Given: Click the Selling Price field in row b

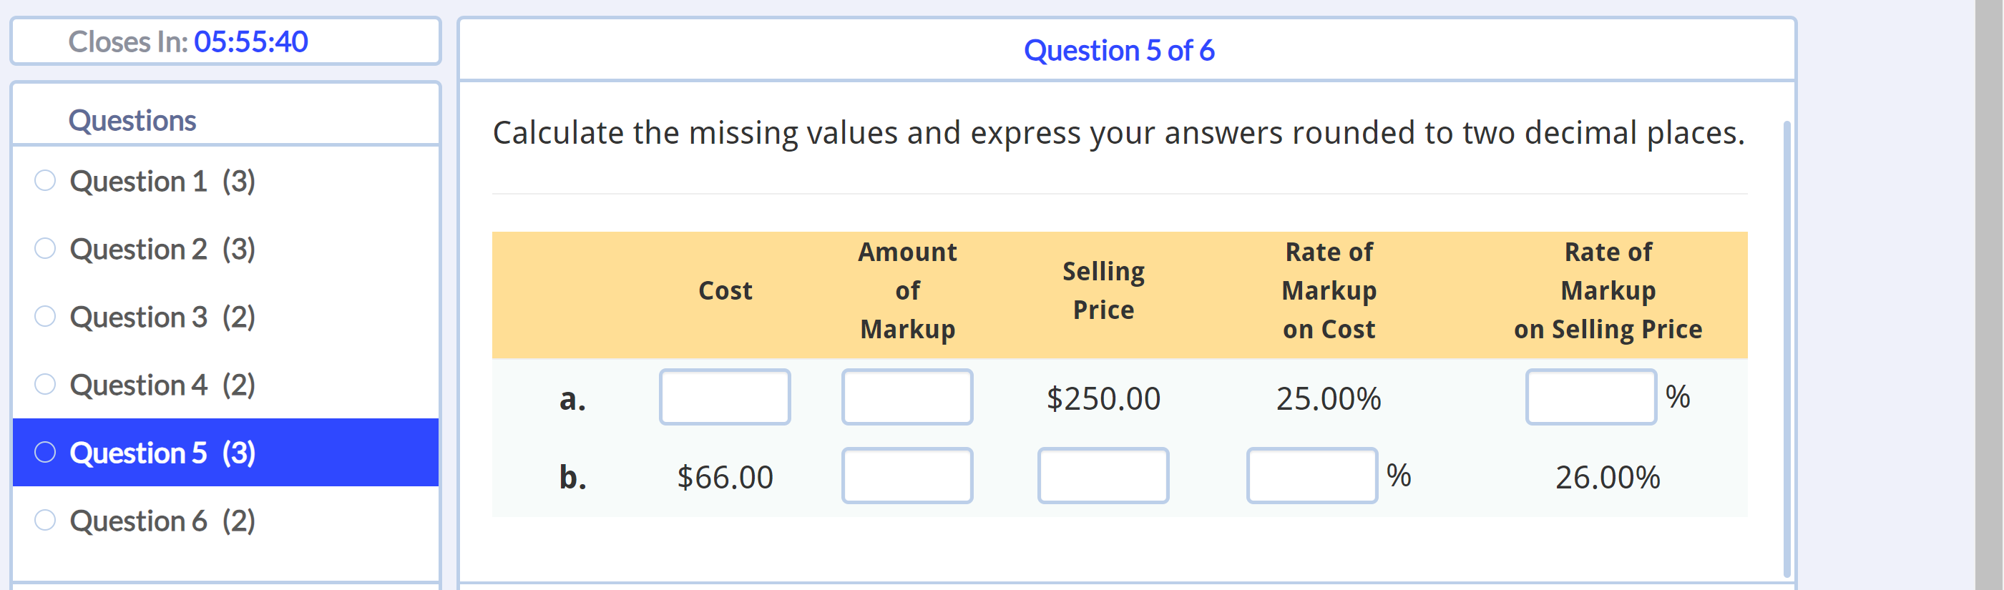Looking at the screenshot, I should tap(1103, 476).
